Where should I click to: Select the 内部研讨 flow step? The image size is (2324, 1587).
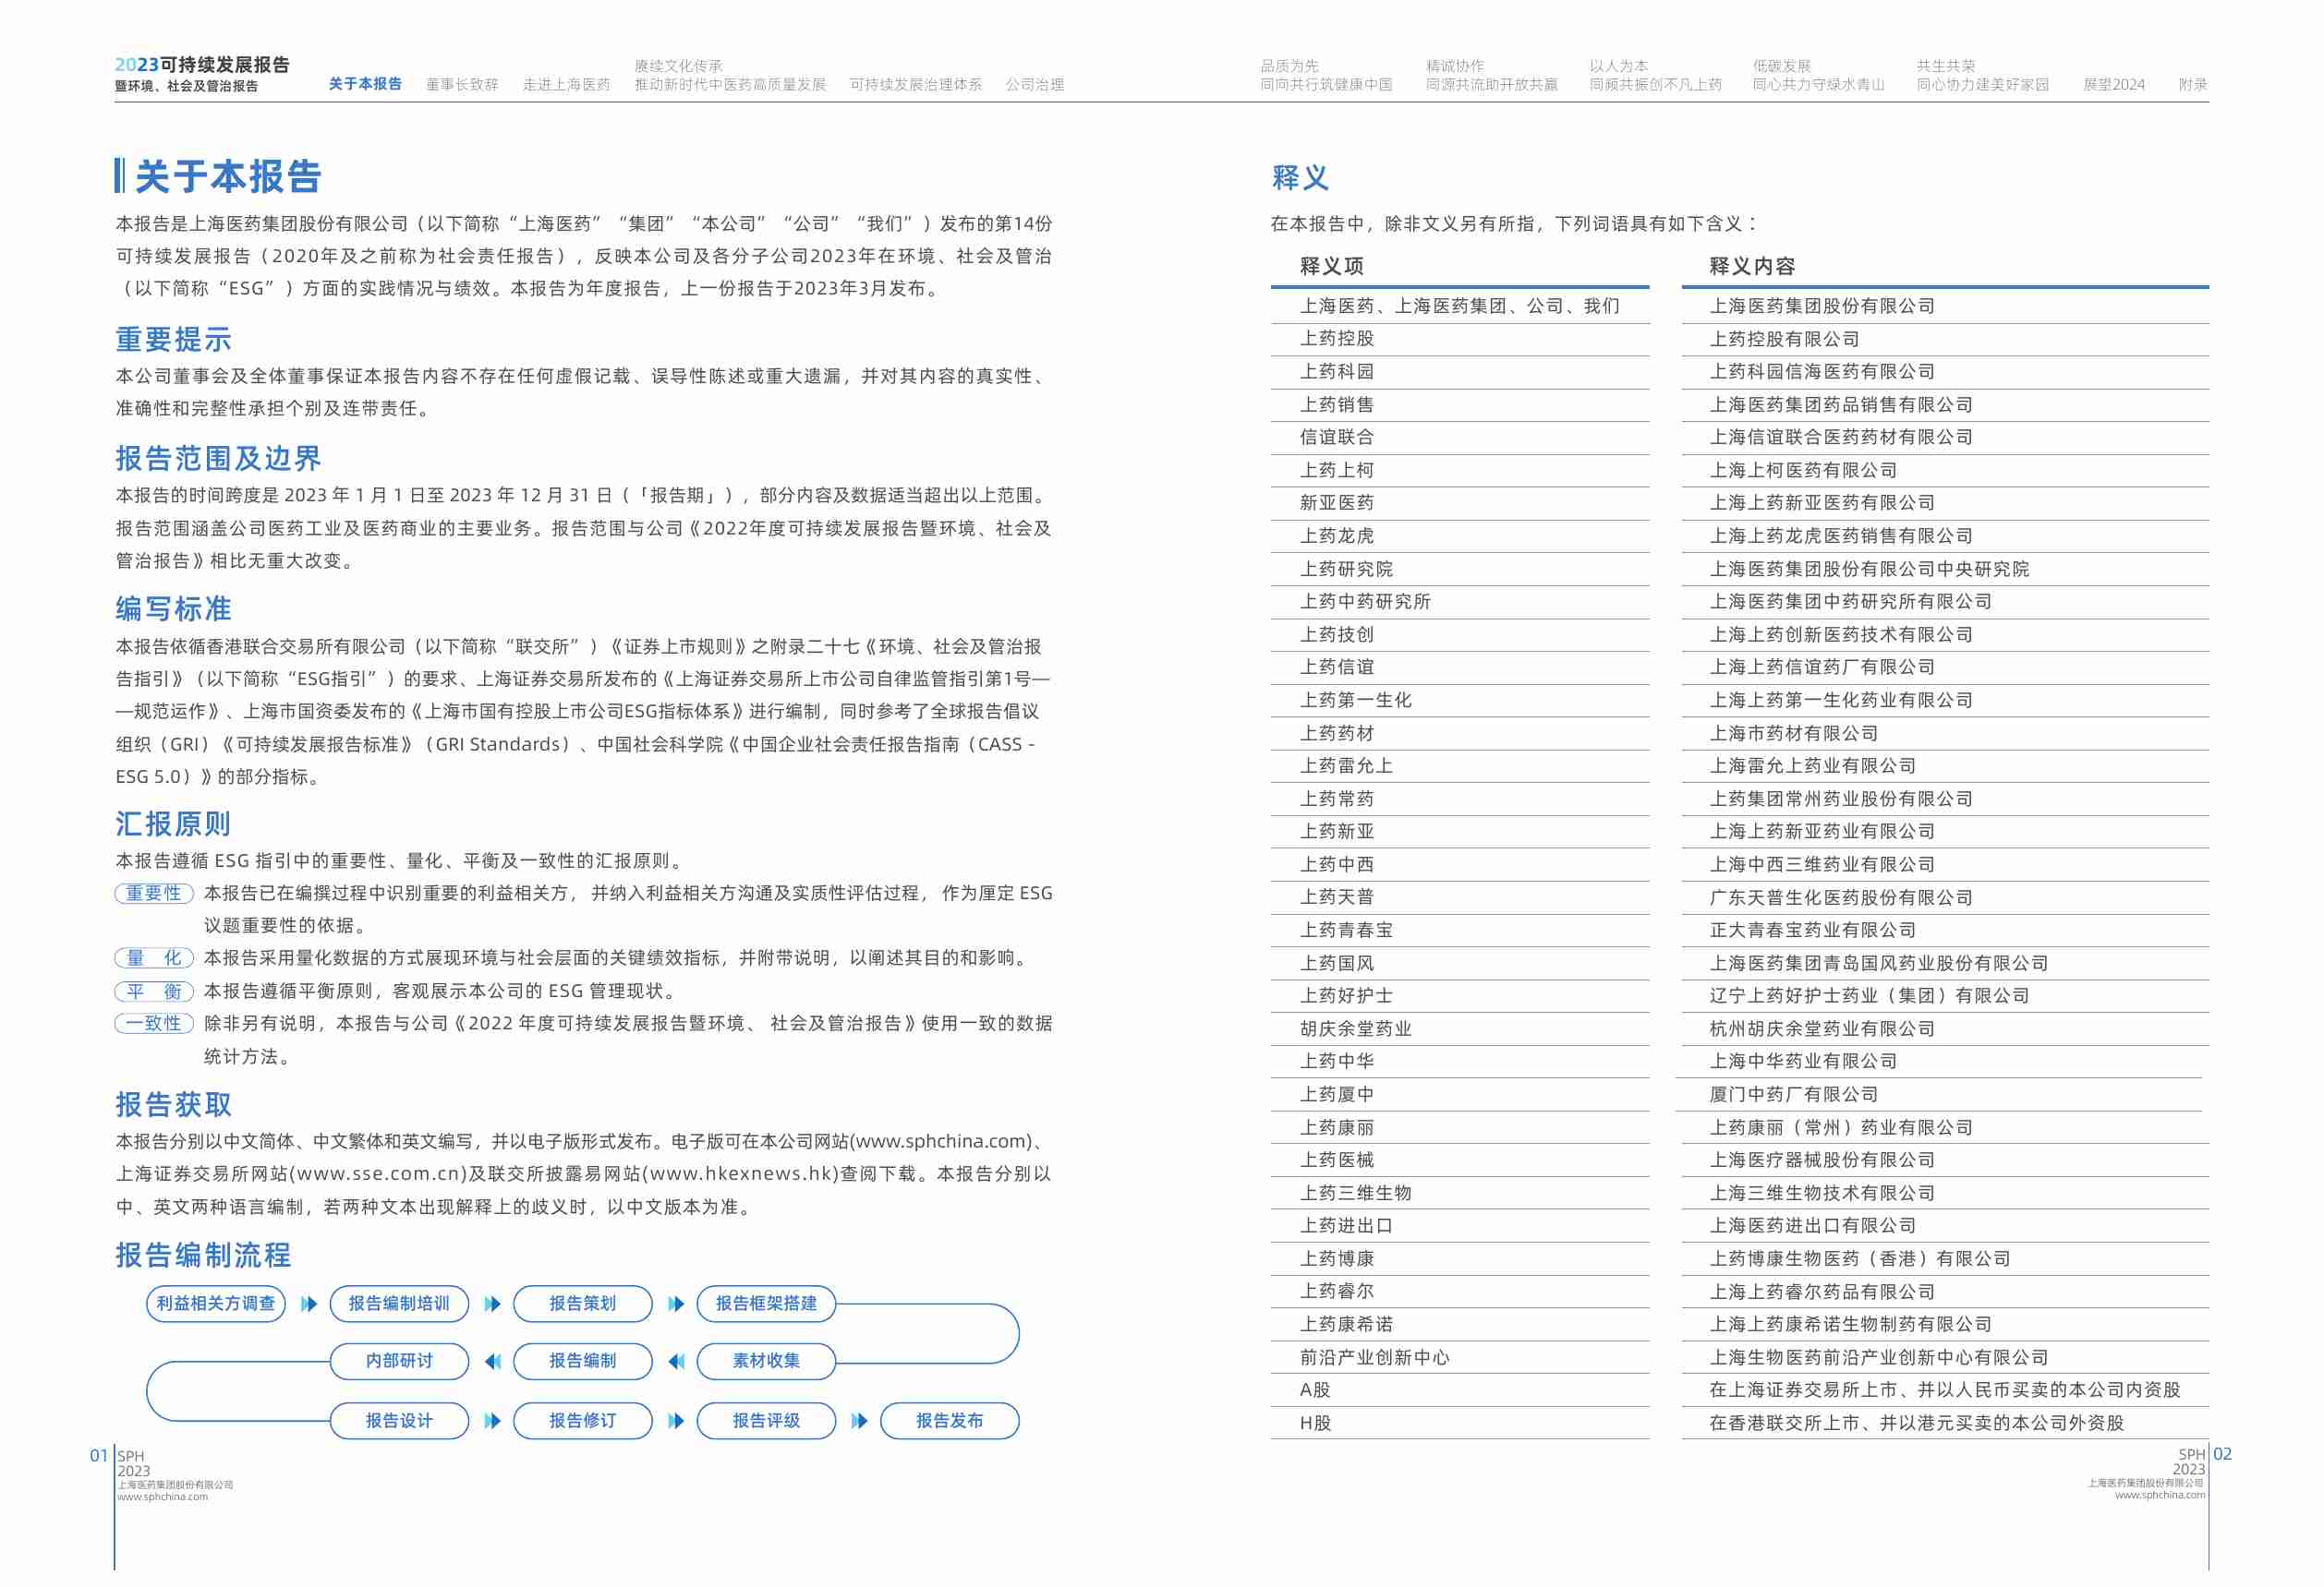click(x=399, y=1361)
